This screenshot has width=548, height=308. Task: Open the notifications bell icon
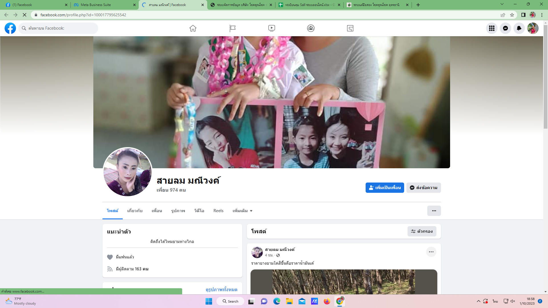pos(519,28)
